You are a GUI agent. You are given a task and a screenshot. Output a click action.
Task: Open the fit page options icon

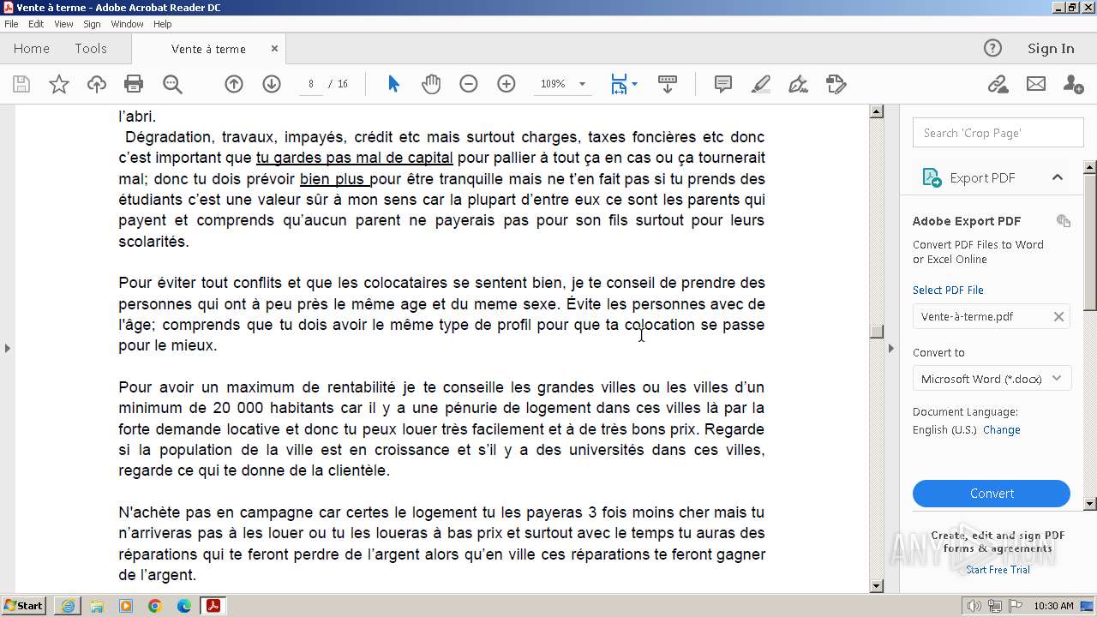(x=623, y=84)
